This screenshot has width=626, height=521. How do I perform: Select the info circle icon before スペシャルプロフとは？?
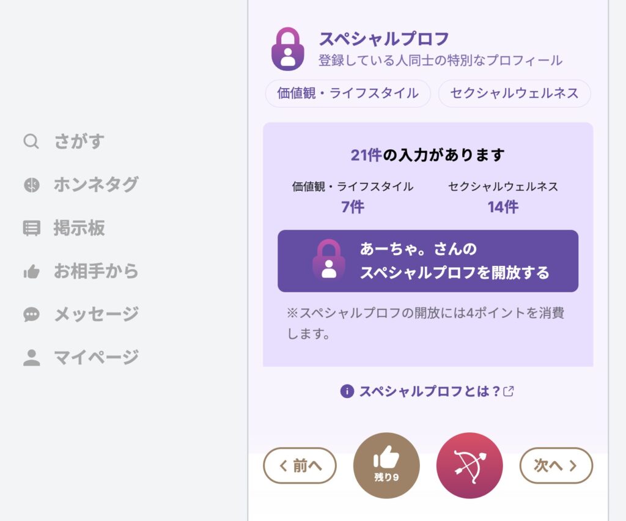point(347,390)
